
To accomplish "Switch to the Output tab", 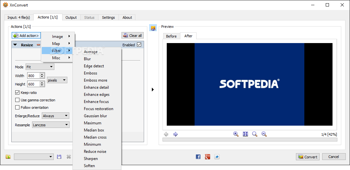I will pyautogui.click(x=71, y=17).
